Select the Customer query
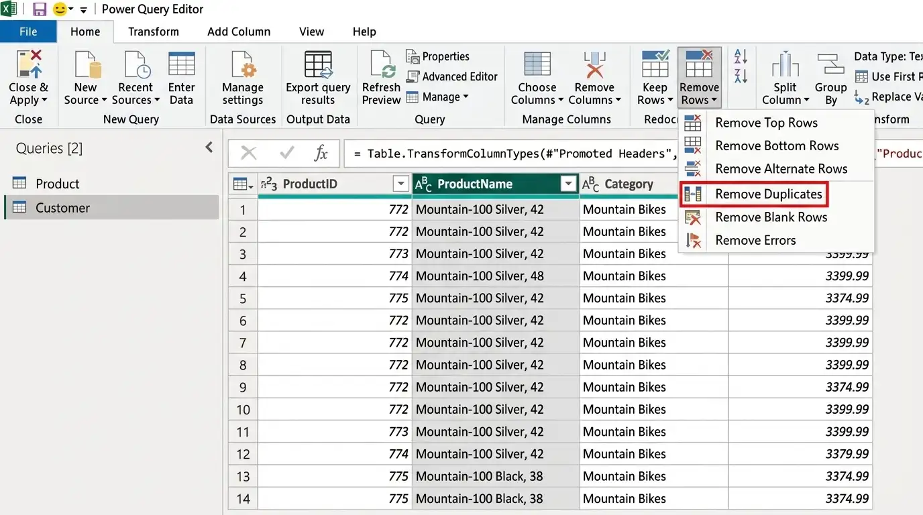 coord(111,208)
